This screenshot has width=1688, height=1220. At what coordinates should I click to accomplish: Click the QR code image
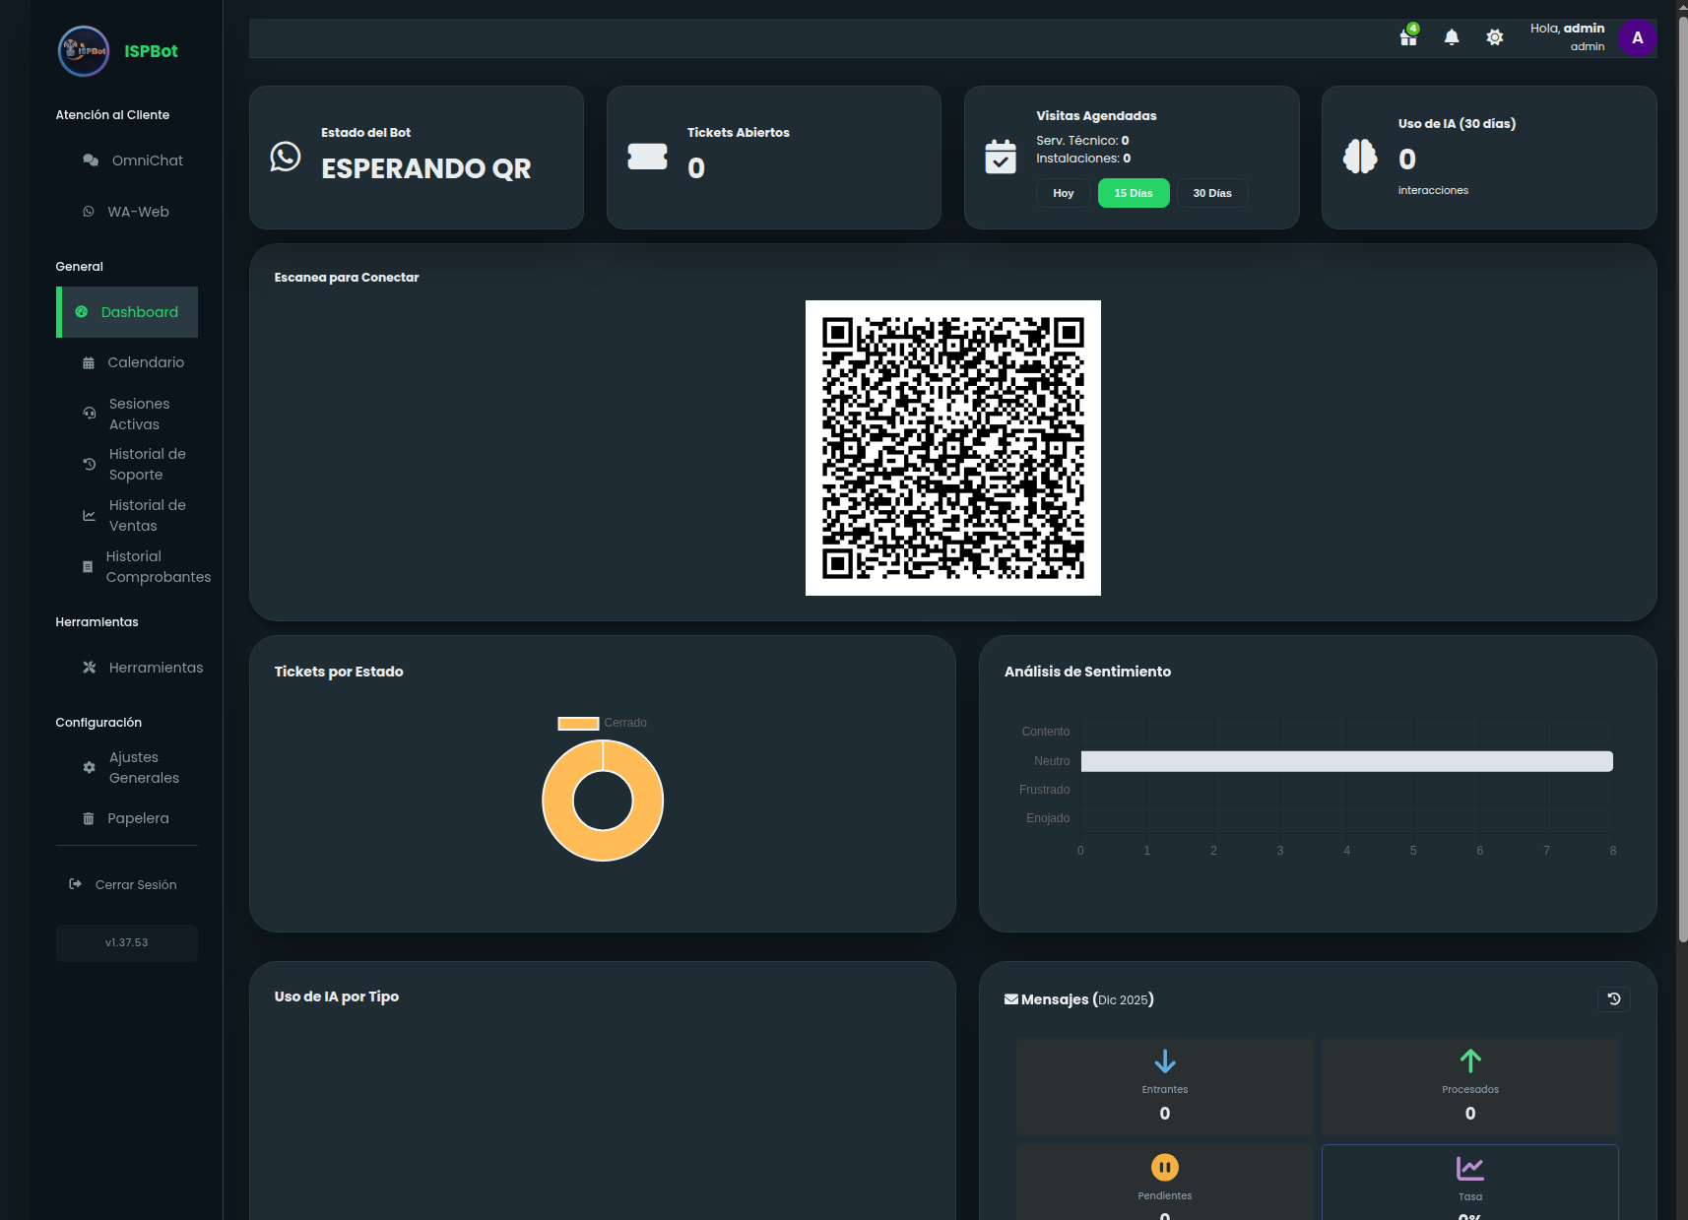(952, 448)
